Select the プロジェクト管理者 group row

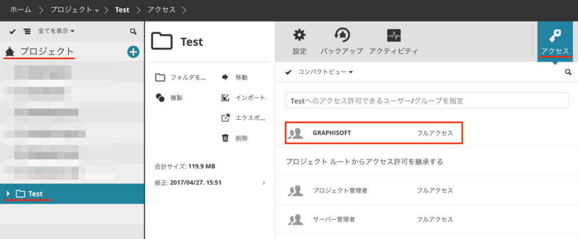click(426, 191)
